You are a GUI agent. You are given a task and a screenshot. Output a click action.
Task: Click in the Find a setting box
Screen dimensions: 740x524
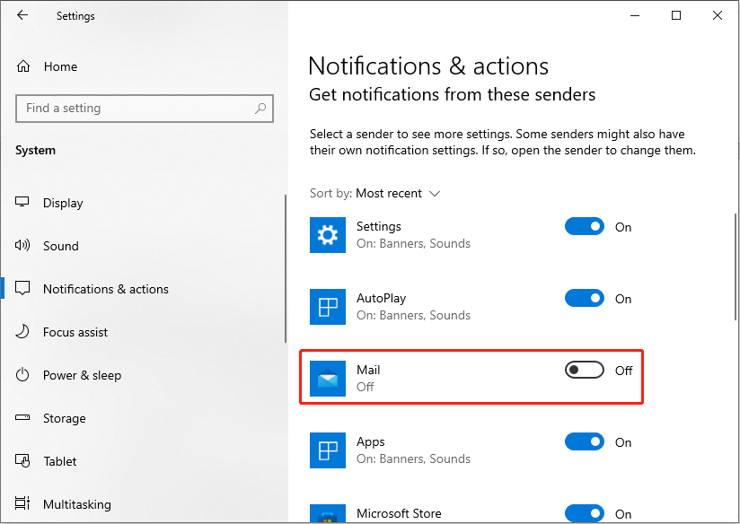pos(145,109)
